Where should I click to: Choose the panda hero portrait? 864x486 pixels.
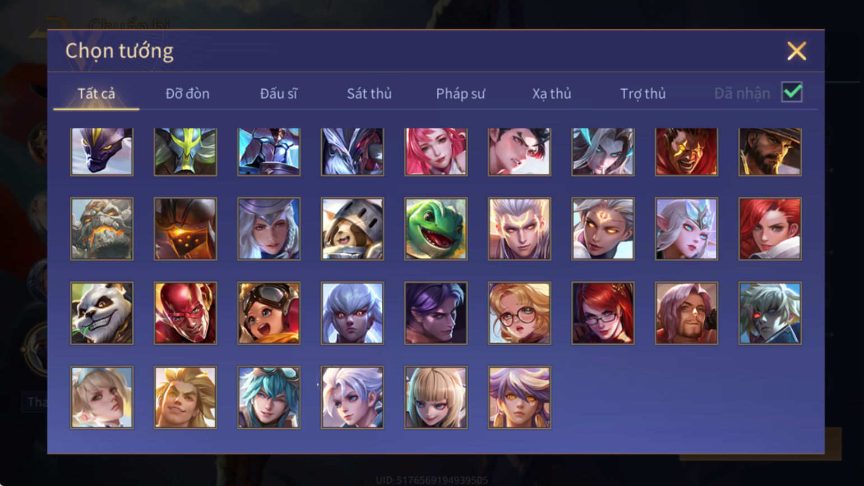click(101, 313)
